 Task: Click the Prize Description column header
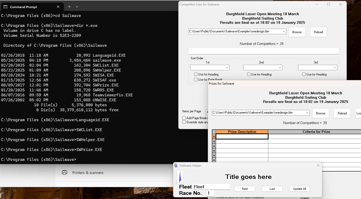pos(242,132)
